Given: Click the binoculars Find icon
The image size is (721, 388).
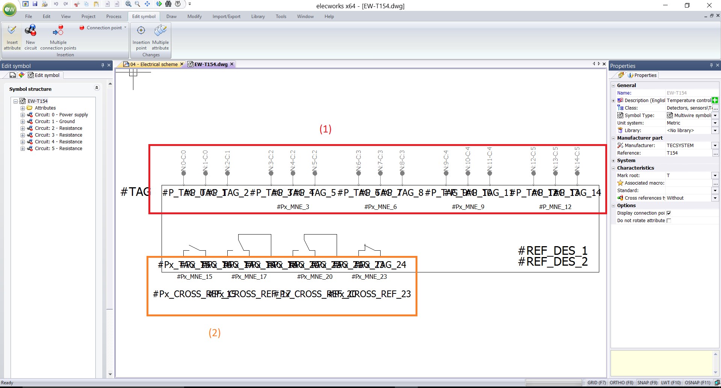Looking at the screenshot, I should click(168, 4).
